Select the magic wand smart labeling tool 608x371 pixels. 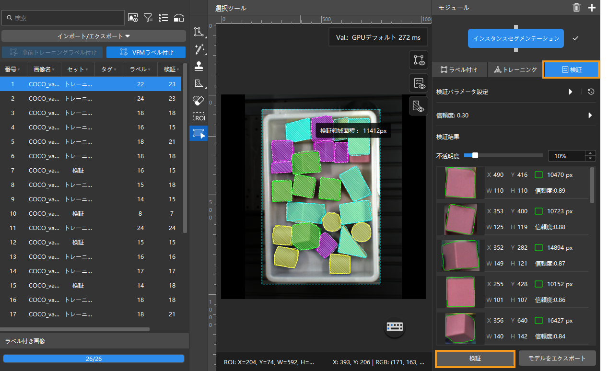coord(199,49)
